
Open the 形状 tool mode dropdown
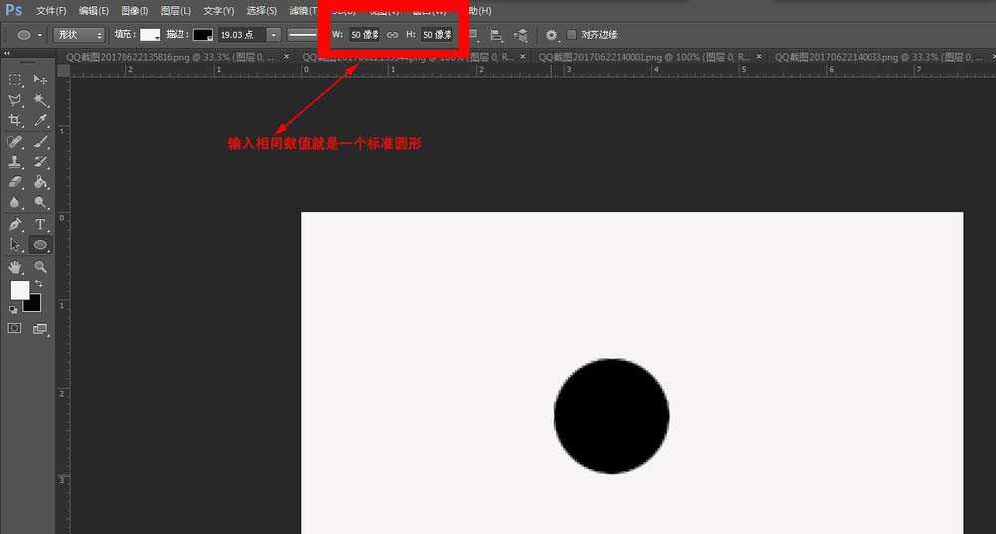click(79, 35)
